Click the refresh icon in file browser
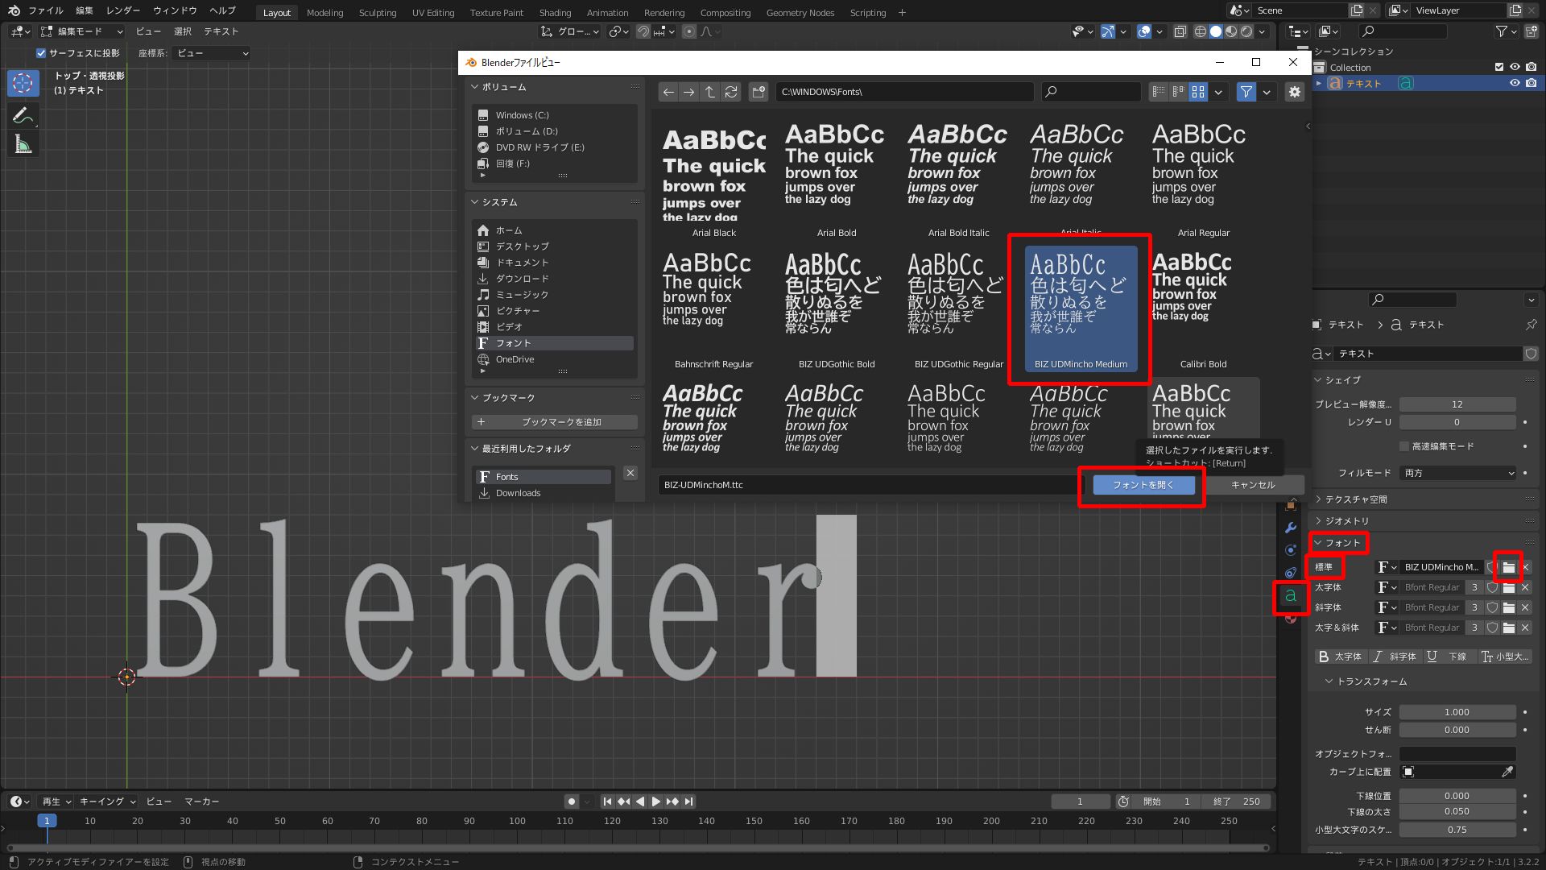 click(731, 92)
